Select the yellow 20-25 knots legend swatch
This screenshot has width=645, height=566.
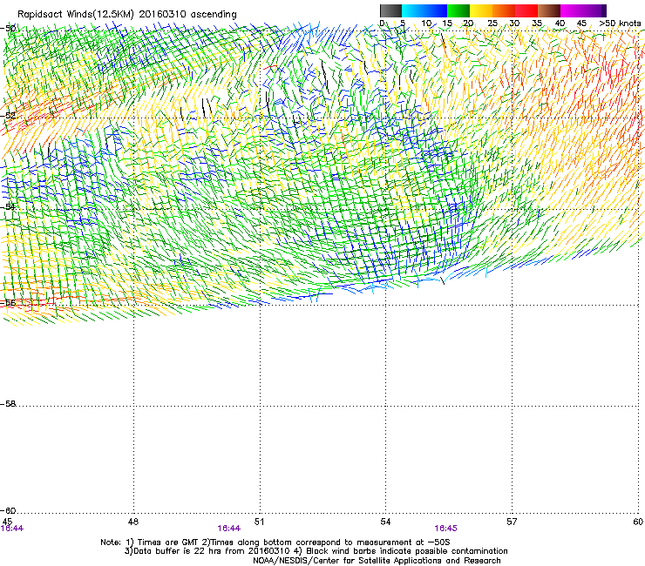point(481,10)
